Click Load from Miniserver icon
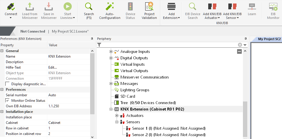Screen dimensions: 282x139 click(30, 7)
